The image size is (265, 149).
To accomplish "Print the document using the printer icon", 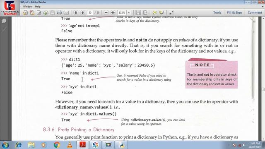I will pyautogui.click(x=59, y=12).
